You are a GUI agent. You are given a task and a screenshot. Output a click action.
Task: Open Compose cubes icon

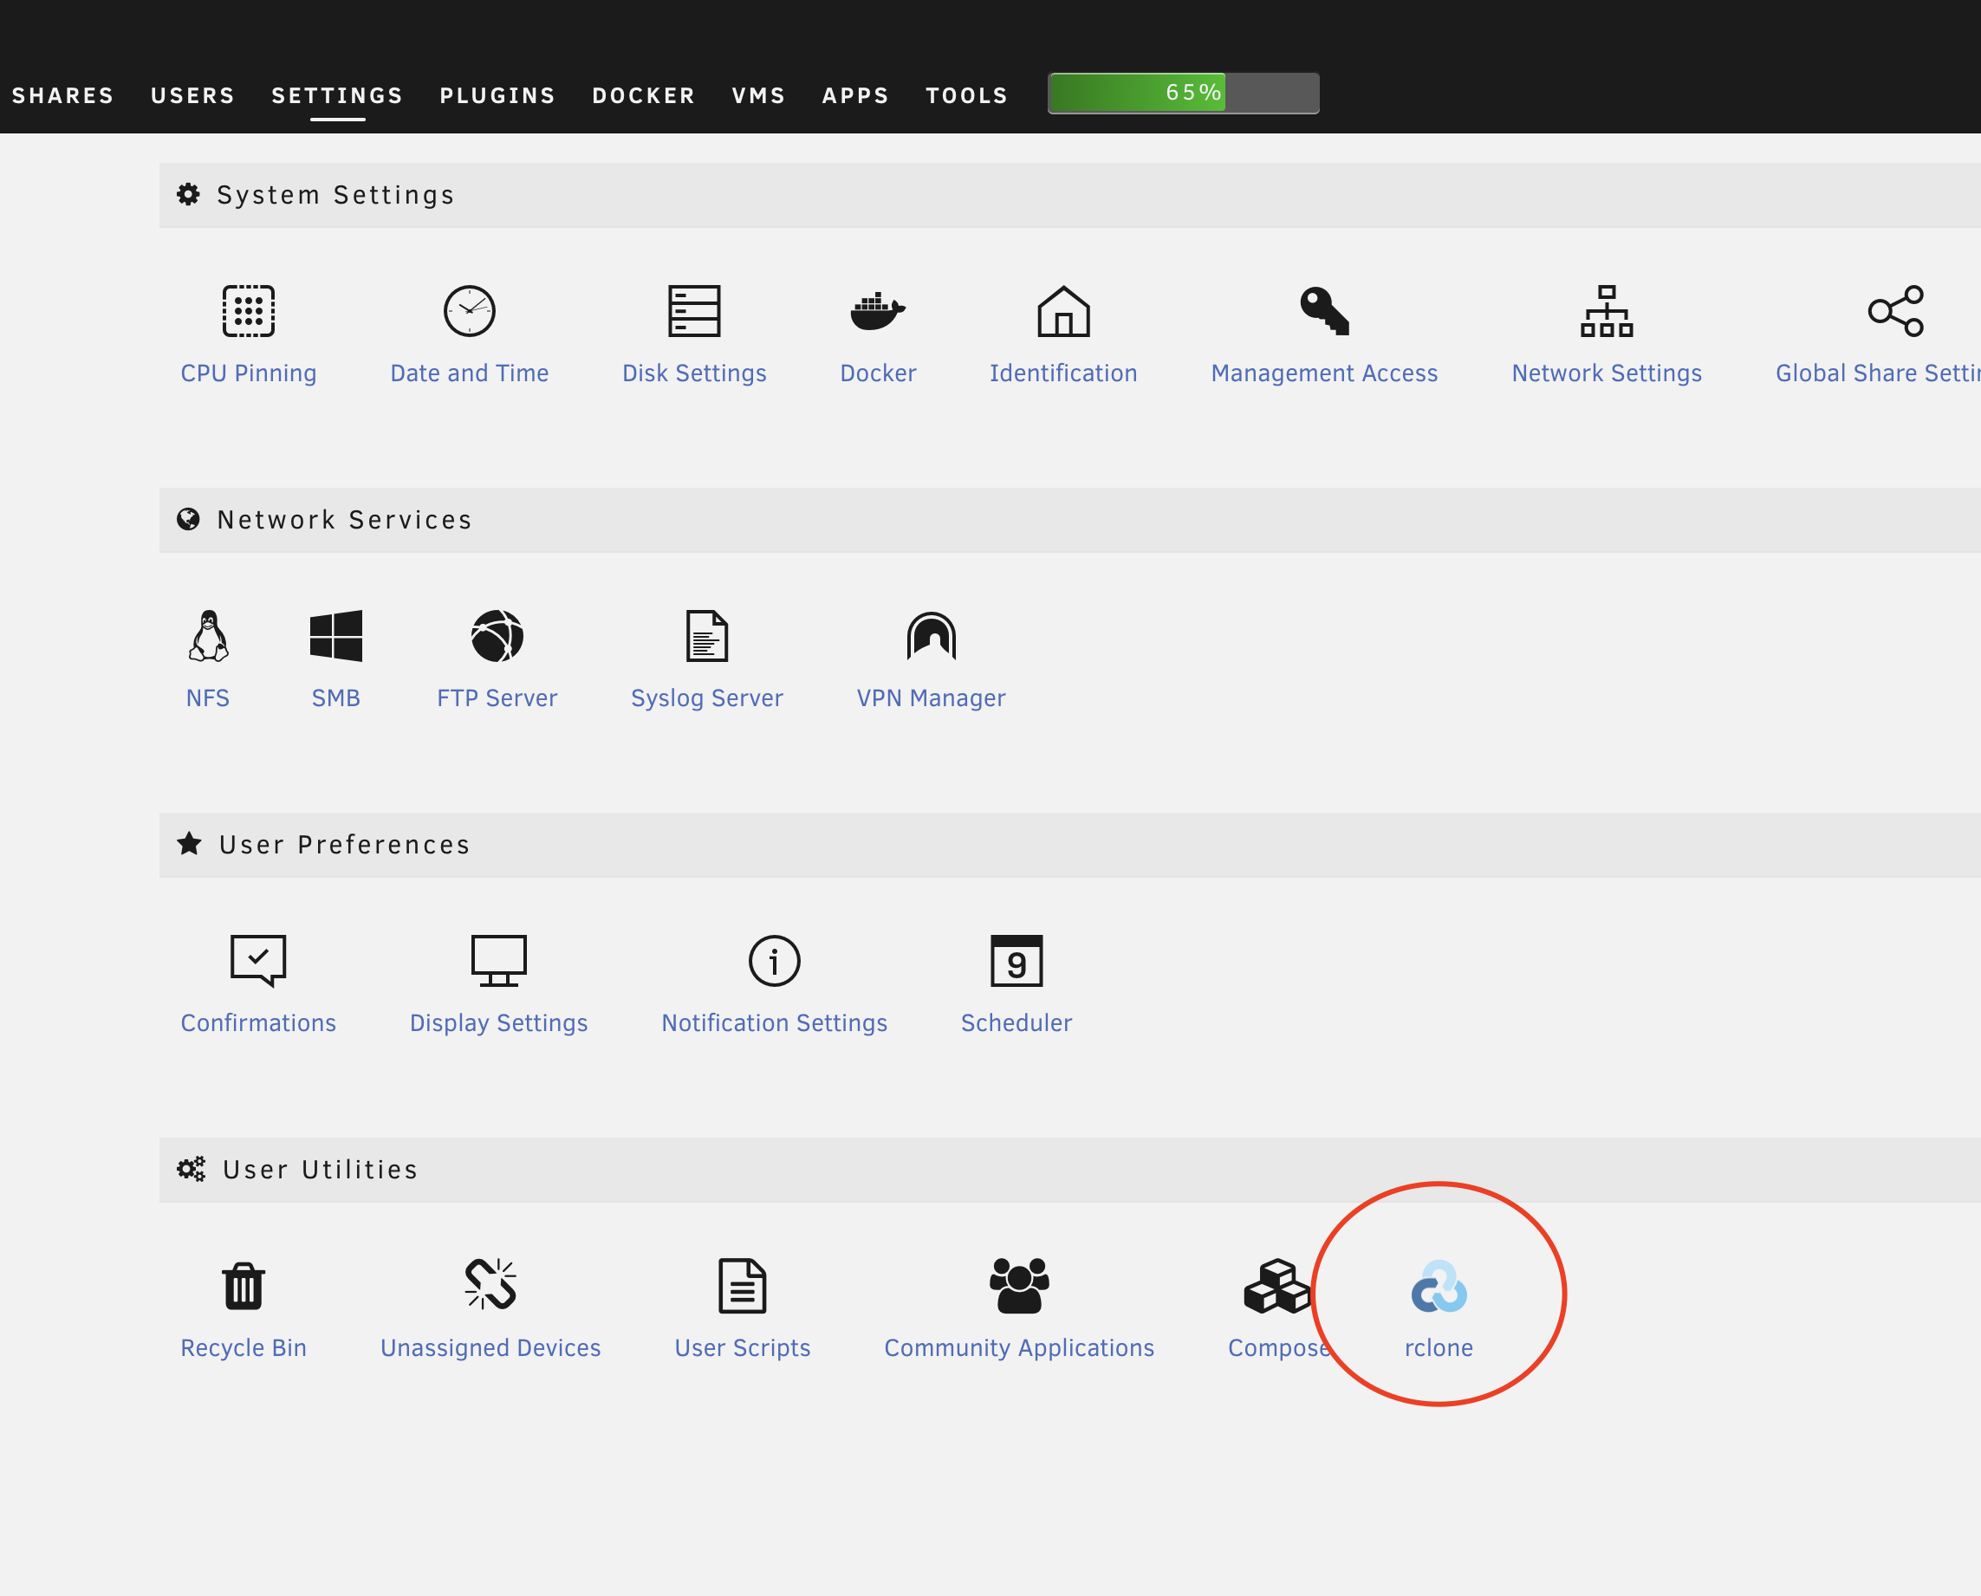click(1276, 1285)
